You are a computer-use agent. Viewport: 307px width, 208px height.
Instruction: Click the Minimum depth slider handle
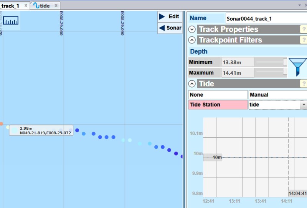pyautogui.click(x=285, y=62)
